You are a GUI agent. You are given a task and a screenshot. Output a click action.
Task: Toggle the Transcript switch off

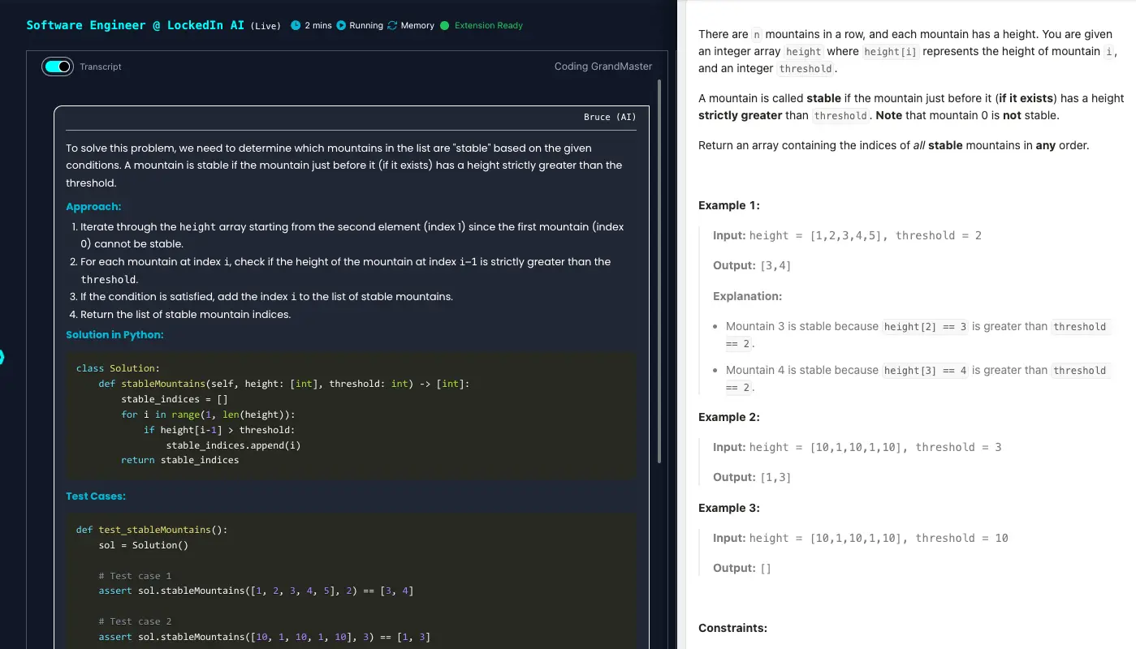58,67
